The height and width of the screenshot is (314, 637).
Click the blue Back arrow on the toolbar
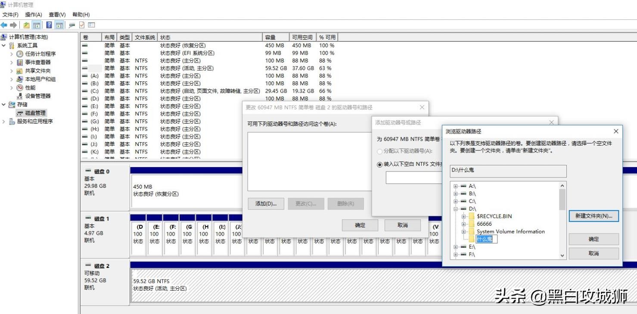click(4, 25)
